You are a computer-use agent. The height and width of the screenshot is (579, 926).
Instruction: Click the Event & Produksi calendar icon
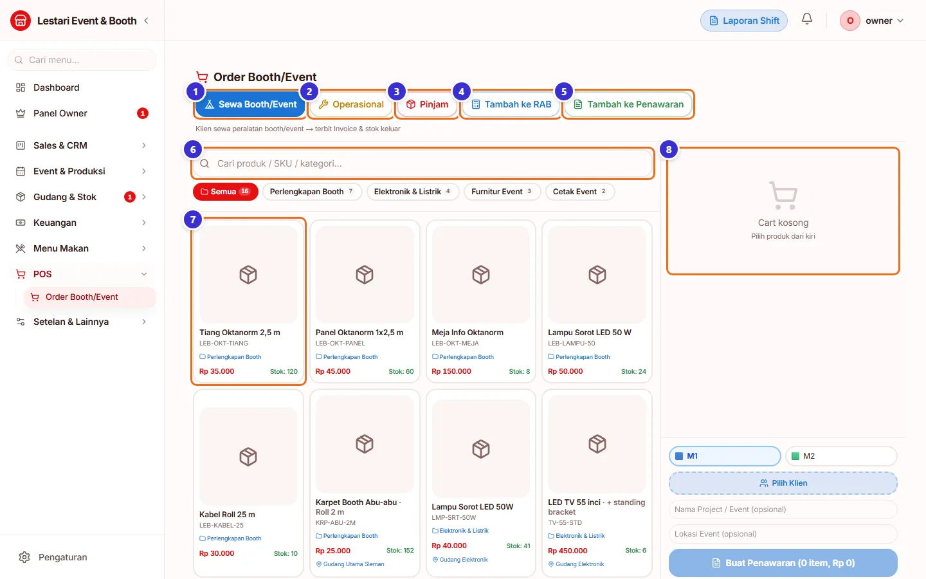pyautogui.click(x=21, y=171)
